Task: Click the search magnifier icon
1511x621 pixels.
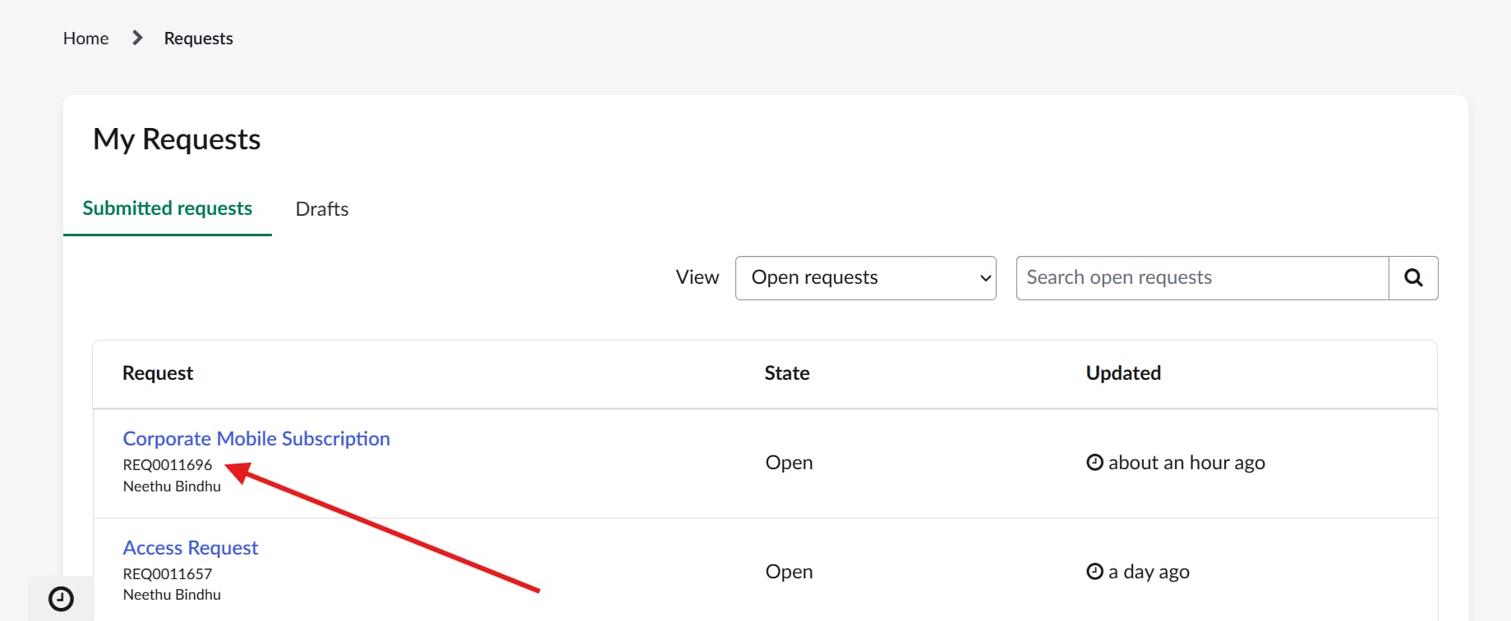Action: 1413,277
